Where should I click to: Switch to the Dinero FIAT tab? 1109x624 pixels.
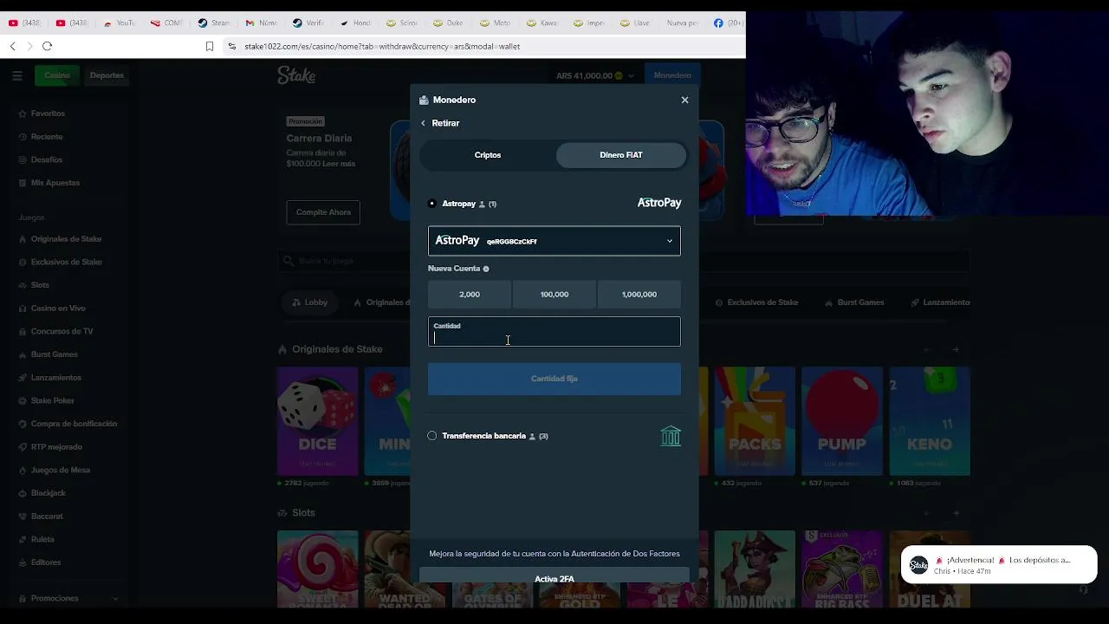(x=621, y=155)
